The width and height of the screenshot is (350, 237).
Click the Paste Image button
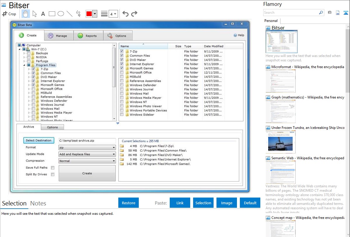[x=226, y=203]
